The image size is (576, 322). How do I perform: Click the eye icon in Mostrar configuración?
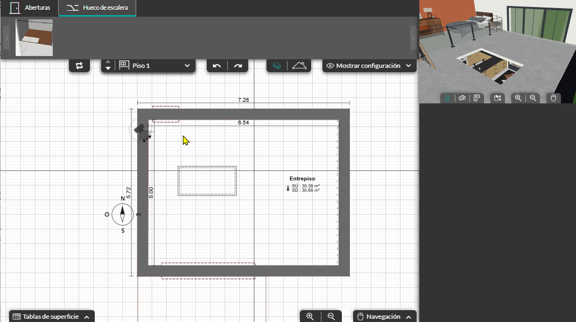330,66
